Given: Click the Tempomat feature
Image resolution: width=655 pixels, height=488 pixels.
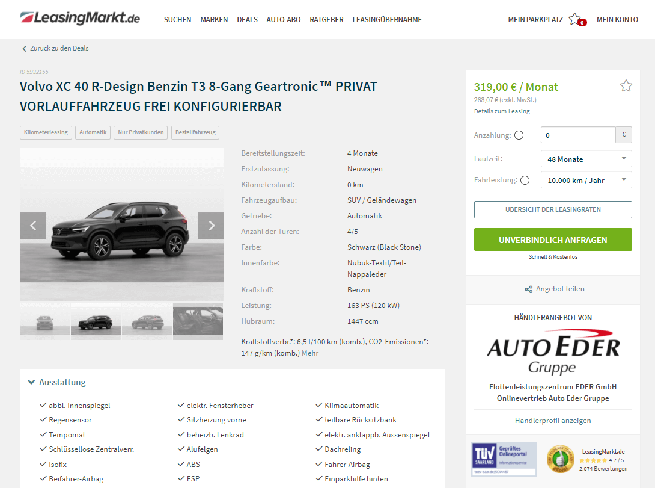Looking at the screenshot, I should pos(67,435).
